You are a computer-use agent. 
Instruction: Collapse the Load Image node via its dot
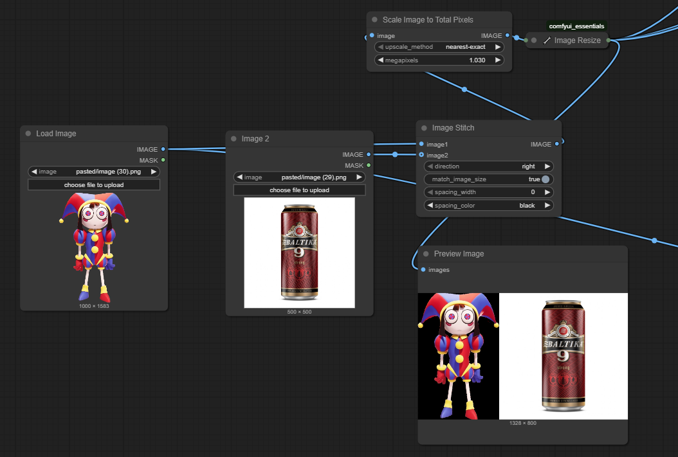point(28,134)
